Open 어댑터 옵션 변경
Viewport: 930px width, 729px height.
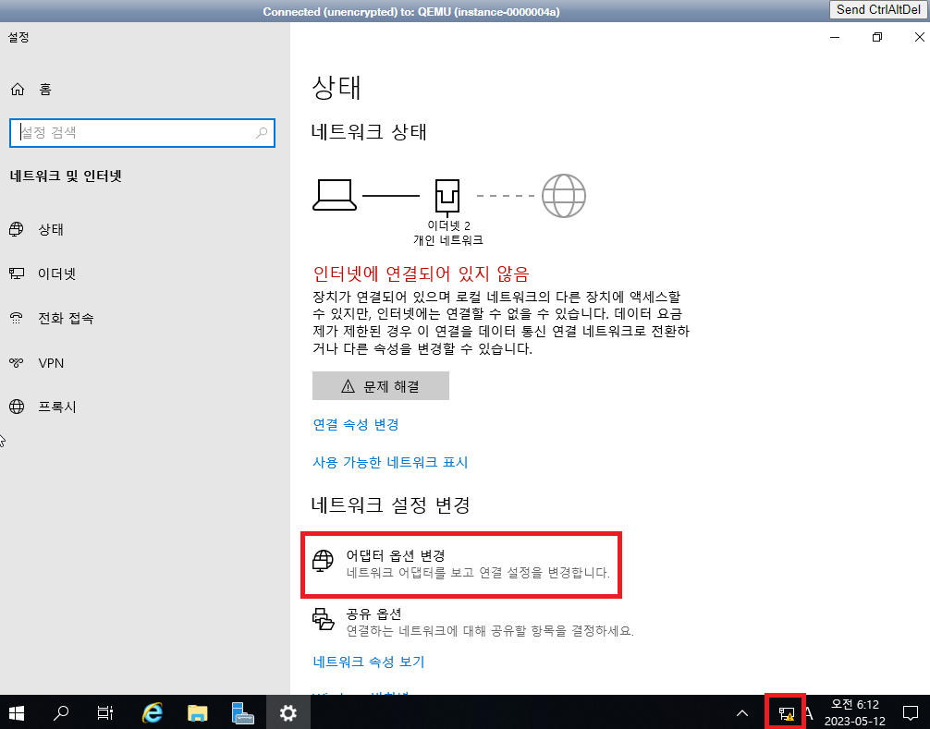(461, 565)
